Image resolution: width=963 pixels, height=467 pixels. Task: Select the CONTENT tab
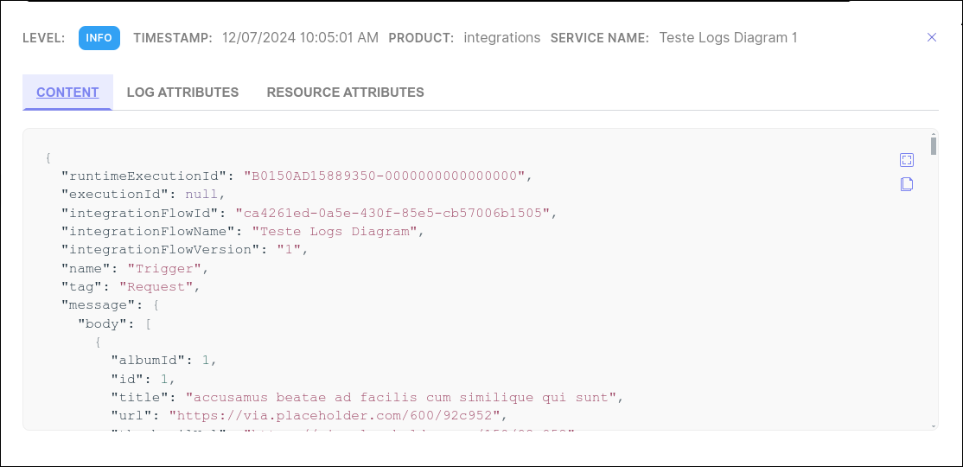click(x=67, y=92)
